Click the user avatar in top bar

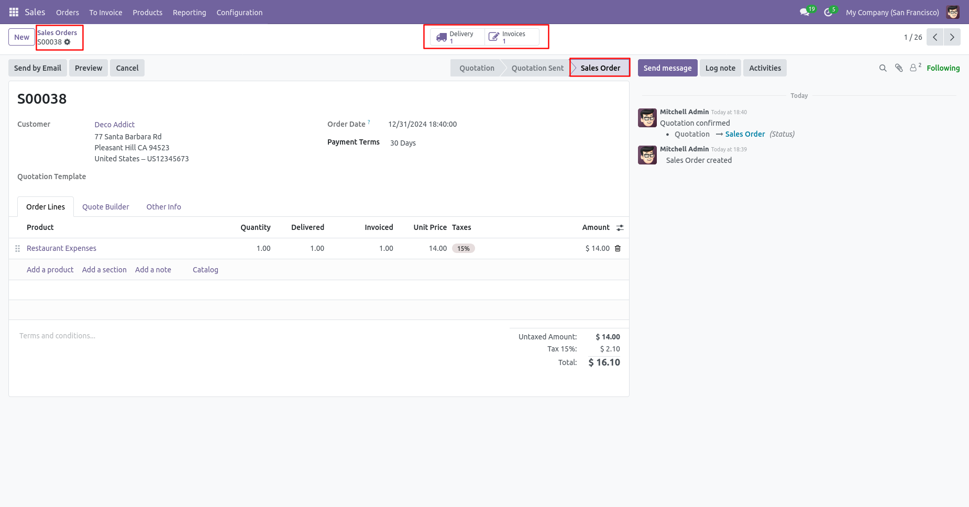pyautogui.click(x=953, y=12)
